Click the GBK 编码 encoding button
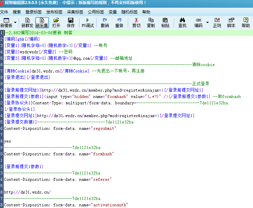The height and width of the screenshot is (208, 253). pyautogui.click(x=198, y=23)
